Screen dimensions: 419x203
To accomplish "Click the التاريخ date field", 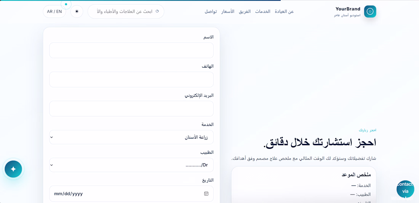I will (x=131, y=193).
